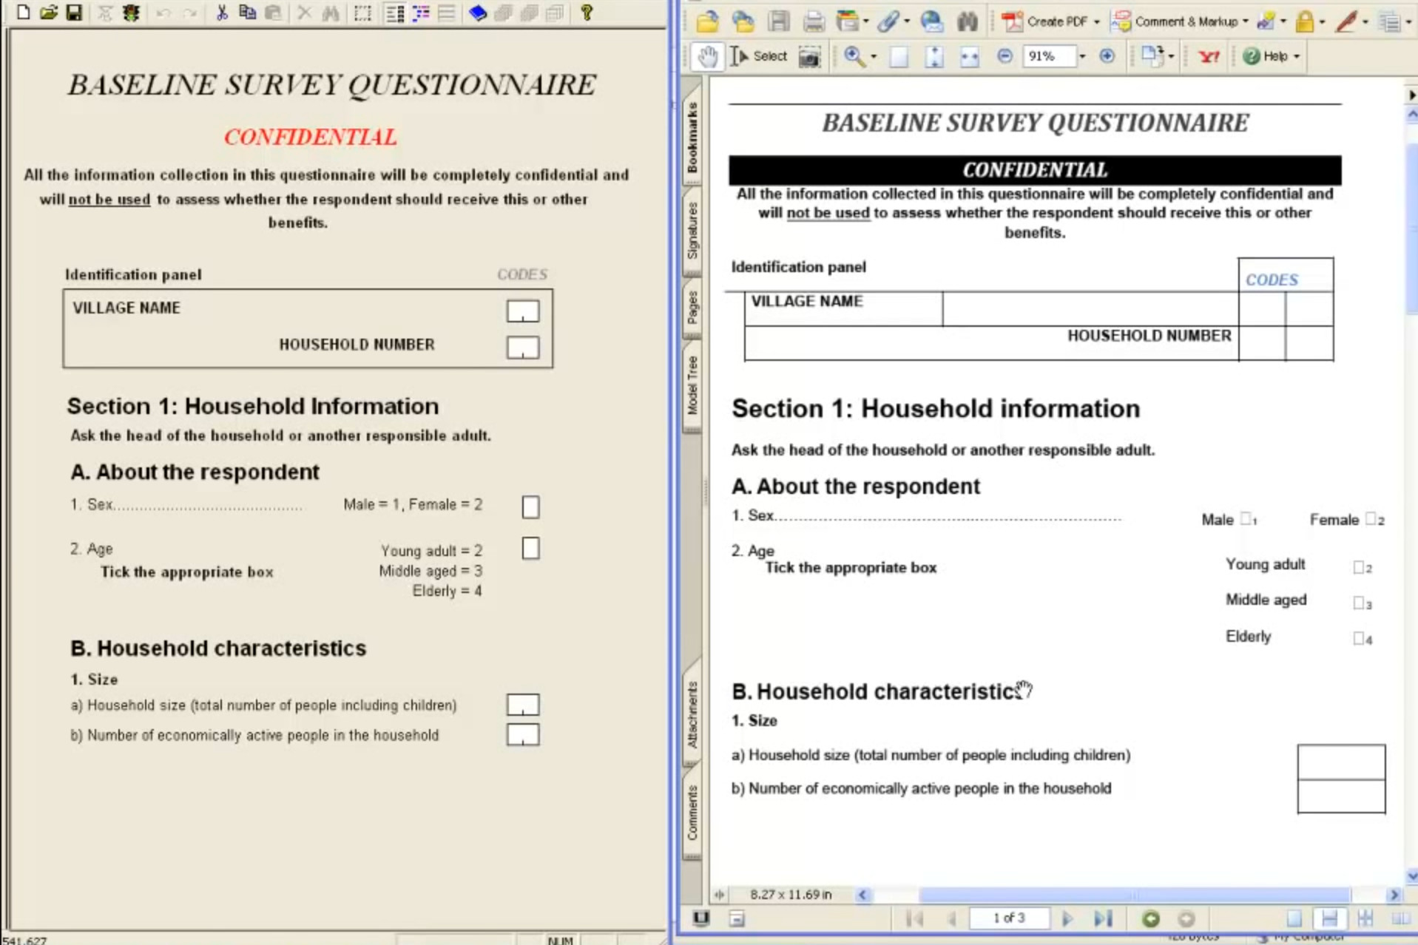Tick the Elderly checkbox
Image resolution: width=1418 pixels, height=945 pixels.
[1359, 638]
